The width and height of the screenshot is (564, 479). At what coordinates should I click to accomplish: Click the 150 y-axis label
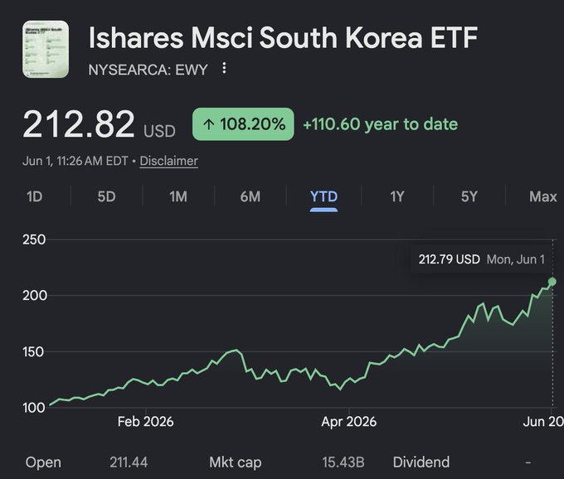pyautogui.click(x=33, y=352)
